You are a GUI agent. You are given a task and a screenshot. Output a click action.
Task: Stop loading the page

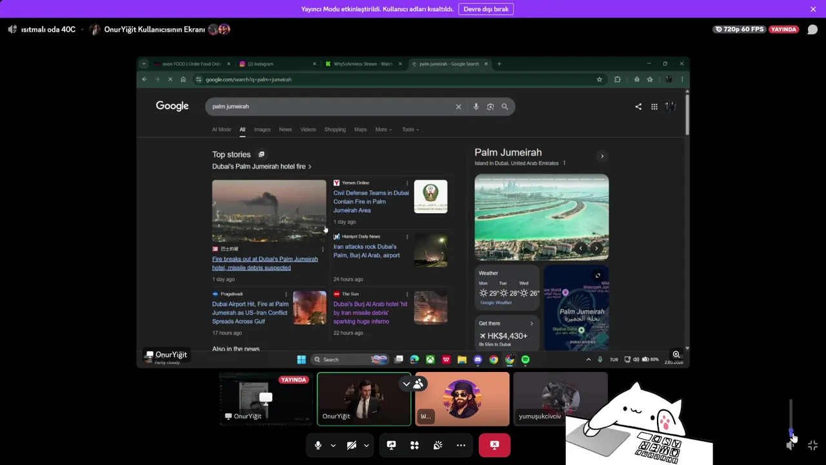pos(170,79)
